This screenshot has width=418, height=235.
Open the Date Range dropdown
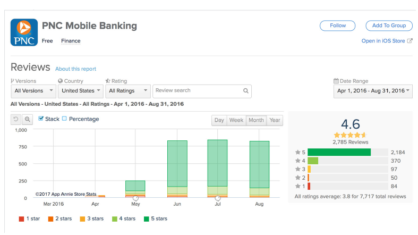pyautogui.click(x=373, y=91)
